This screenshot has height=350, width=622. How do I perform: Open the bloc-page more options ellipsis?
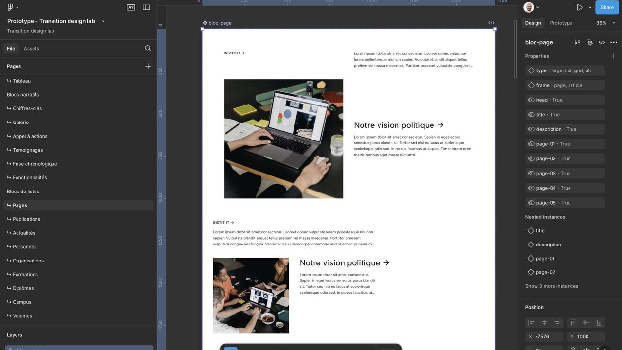614,42
